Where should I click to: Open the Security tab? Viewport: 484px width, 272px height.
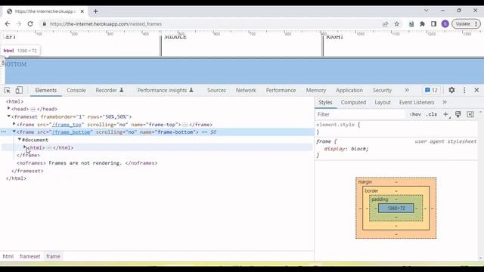(382, 90)
